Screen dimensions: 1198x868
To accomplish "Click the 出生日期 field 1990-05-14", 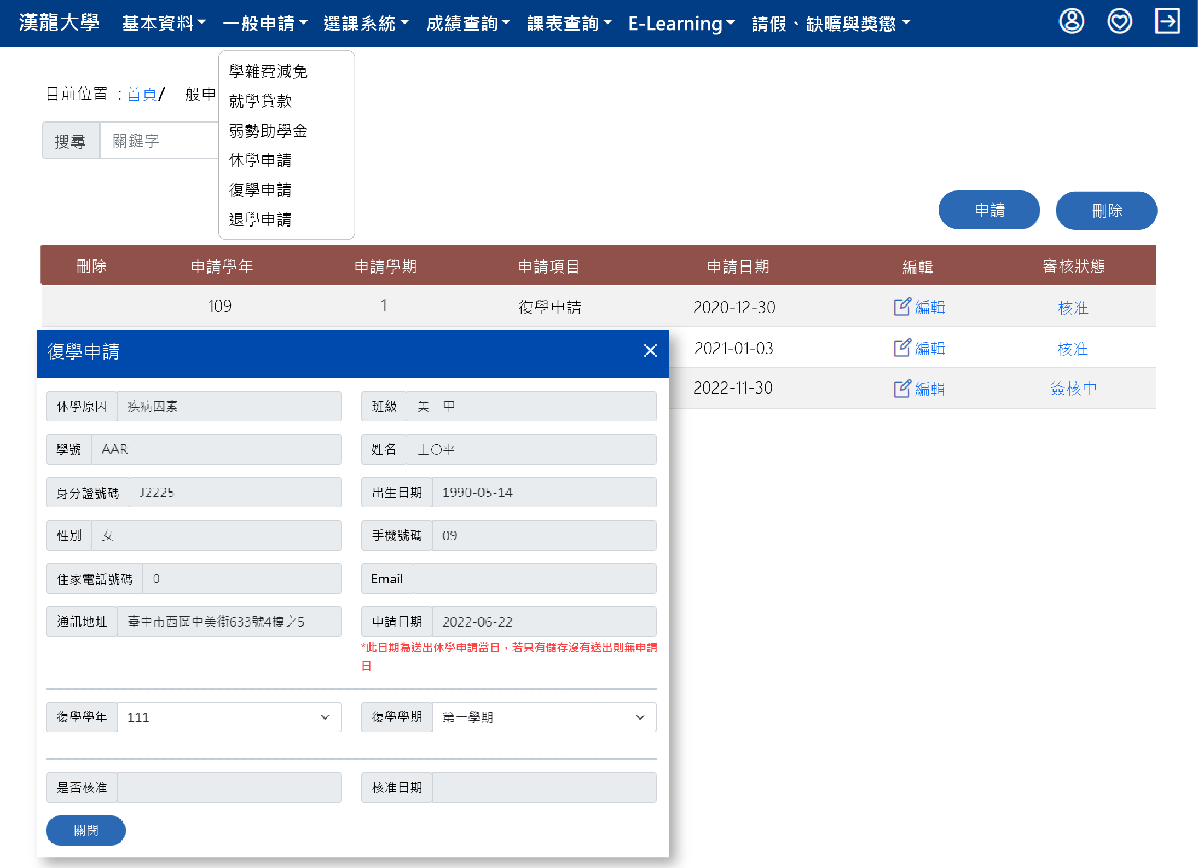I will pos(544,492).
